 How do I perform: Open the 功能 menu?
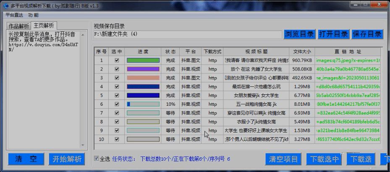point(34,15)
